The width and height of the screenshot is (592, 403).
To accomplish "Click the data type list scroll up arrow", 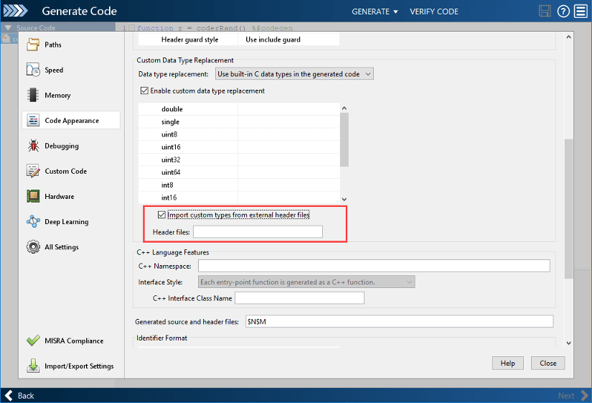I will 344,108.
